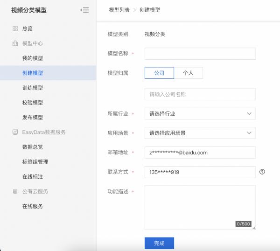280x251 pixels.
Task: Select 创建模型 in the sidebar
Action: tap(48, 73)
